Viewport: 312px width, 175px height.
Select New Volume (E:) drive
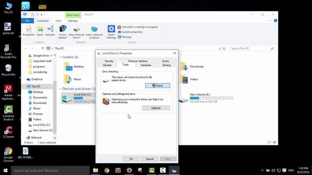[206, 98]
